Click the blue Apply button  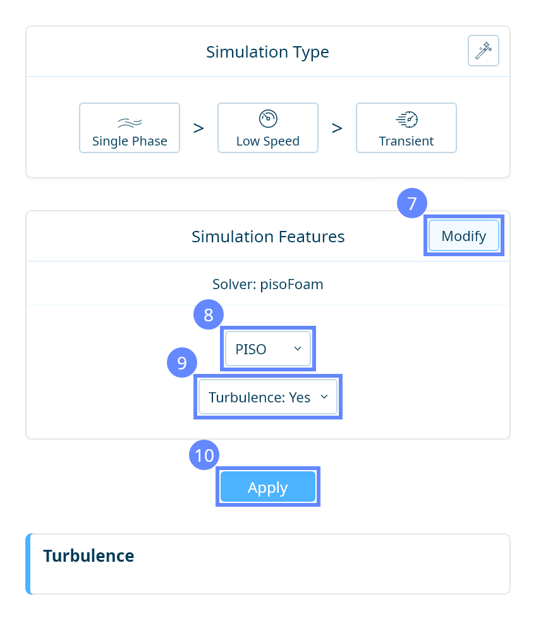click(x=268, y=487)
